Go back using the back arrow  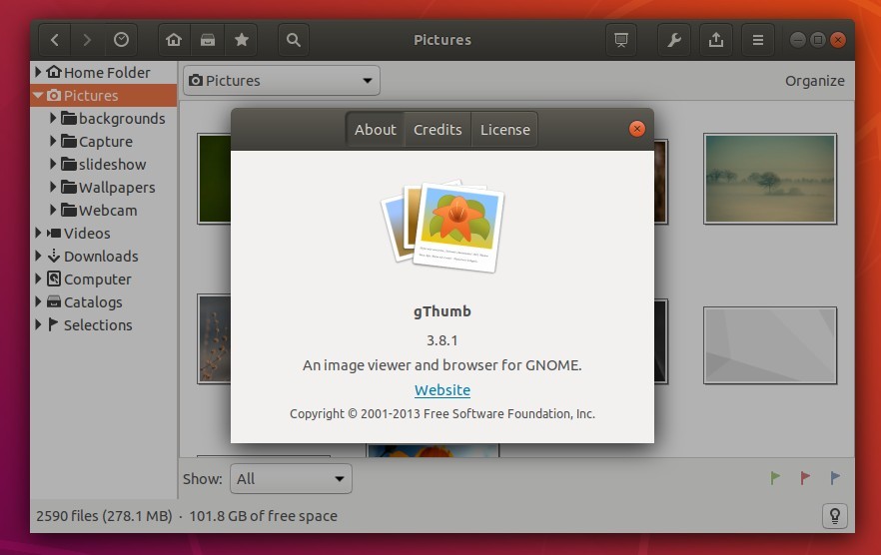coord(55,40)
